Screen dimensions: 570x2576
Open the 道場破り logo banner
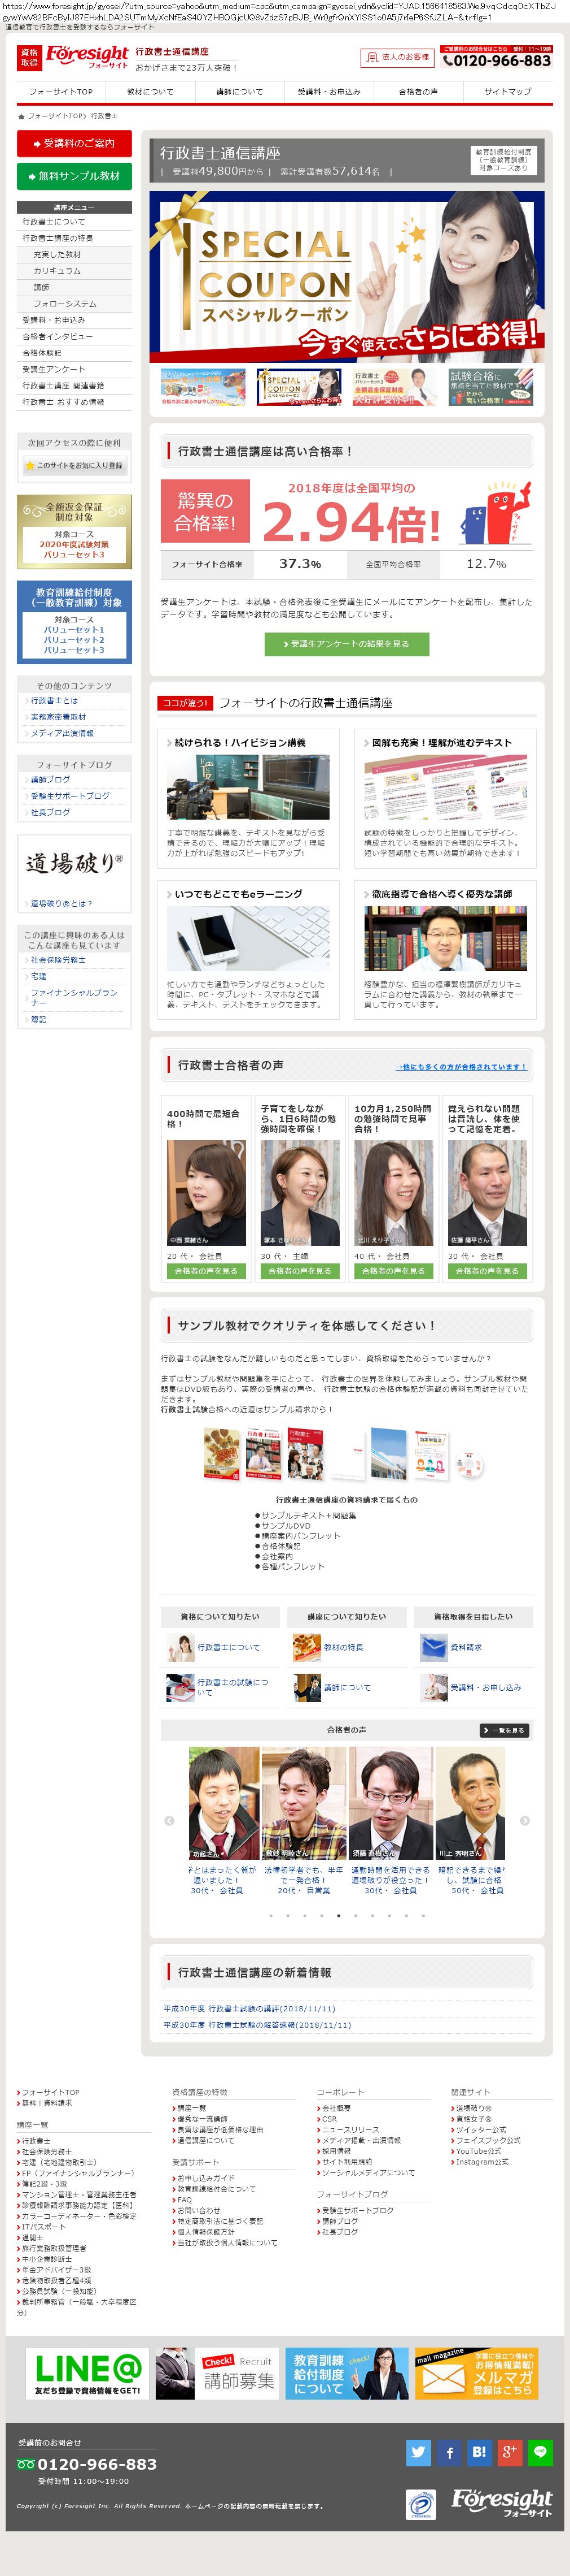click(x=74, y=863)
